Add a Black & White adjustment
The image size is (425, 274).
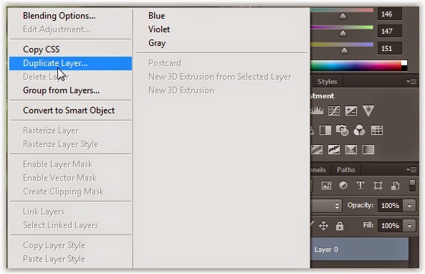pos(325,131)
